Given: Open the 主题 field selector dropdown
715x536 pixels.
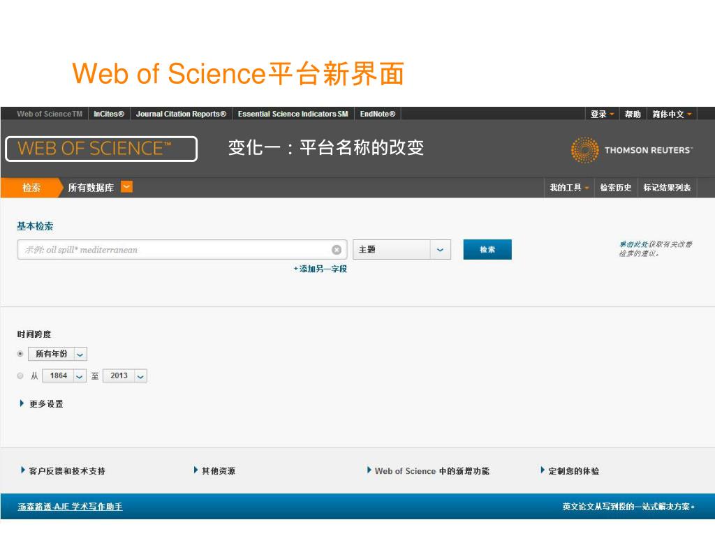Looking at the screenshot, I should [401, 250].
